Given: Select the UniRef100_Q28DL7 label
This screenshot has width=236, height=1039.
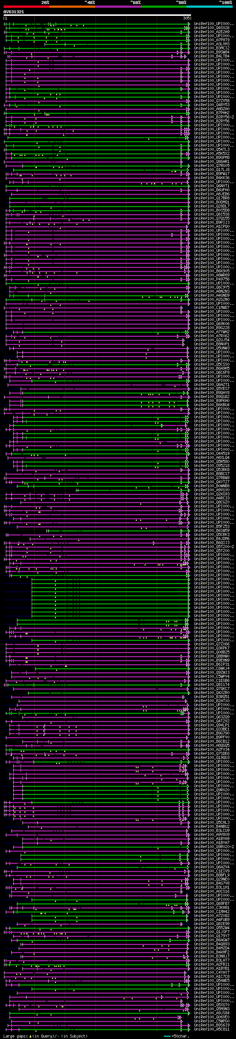Looking at the screenshot, I should click(x=212, y=206).
